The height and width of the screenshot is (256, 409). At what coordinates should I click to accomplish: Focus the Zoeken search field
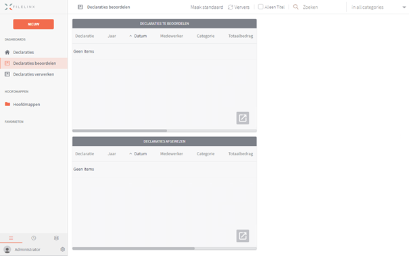pos(322,7)
